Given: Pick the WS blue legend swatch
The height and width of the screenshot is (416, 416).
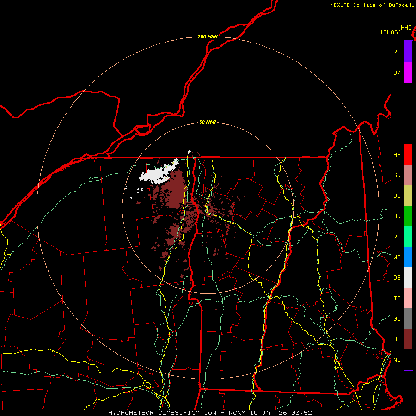Looking at the screenshot, I should 408,257.
